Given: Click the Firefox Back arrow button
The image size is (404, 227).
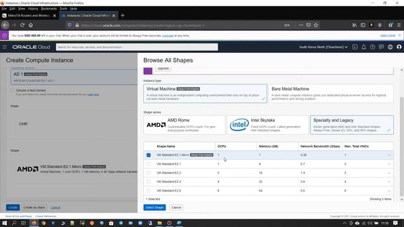Looking at the screenshot, I should [x=5, y=25].
